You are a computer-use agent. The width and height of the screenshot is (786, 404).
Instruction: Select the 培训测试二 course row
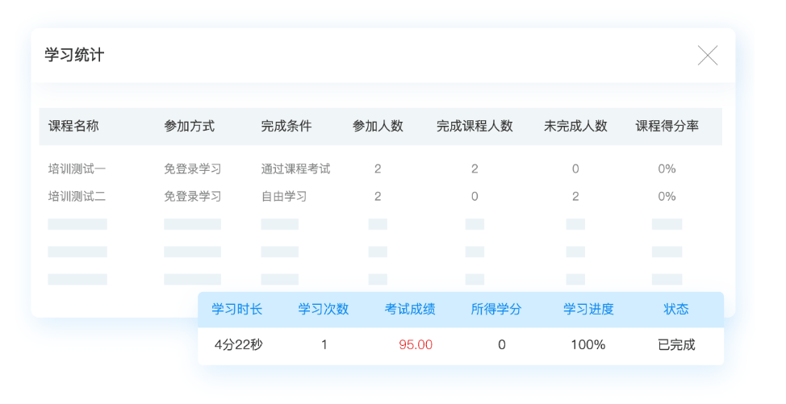click(380, 196)
